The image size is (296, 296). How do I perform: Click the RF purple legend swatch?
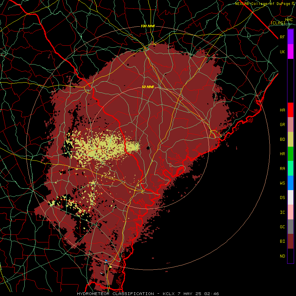point(290,37)
